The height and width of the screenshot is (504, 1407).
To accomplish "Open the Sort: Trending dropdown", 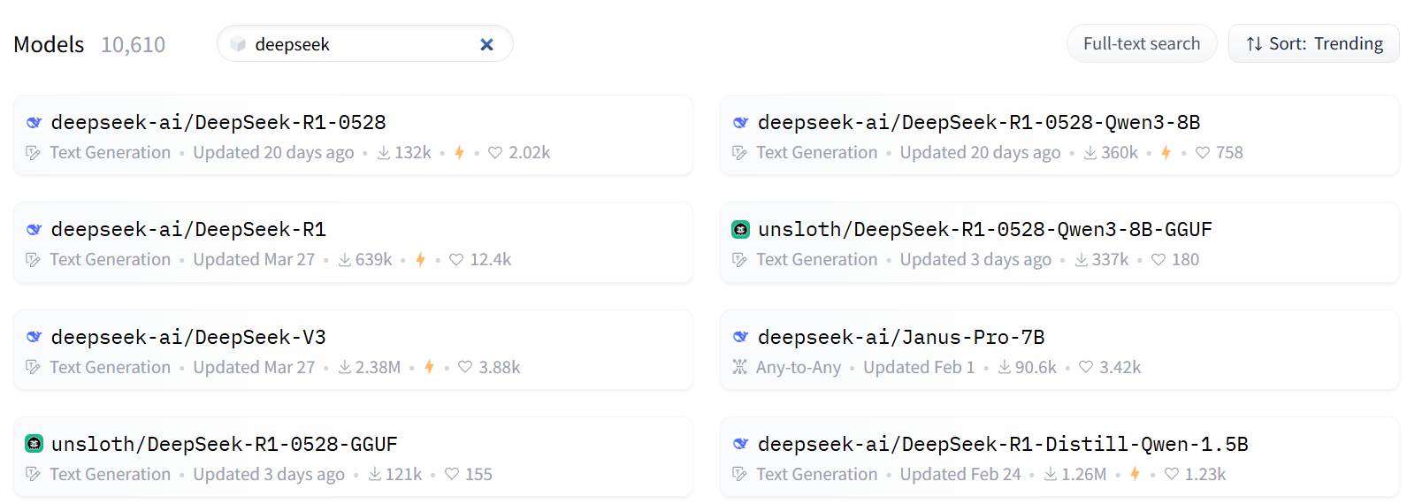I will point(1313,43).
